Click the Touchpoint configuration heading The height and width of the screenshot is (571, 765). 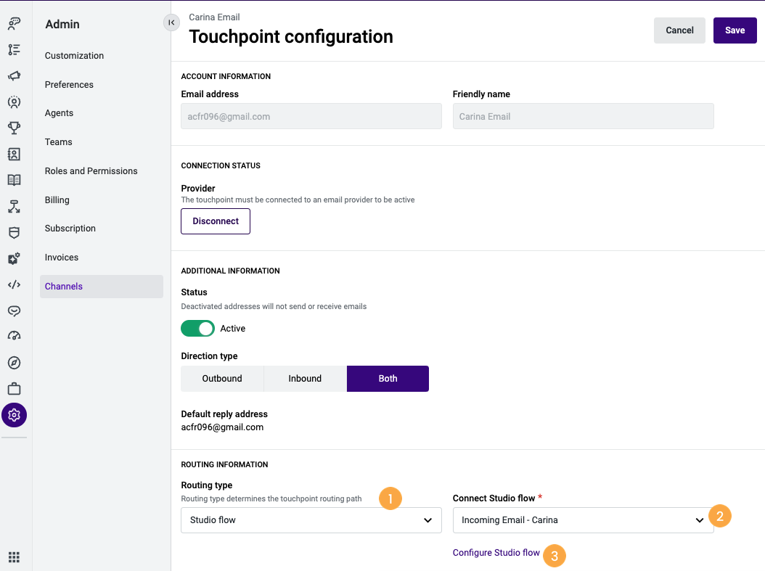(291, 36)
